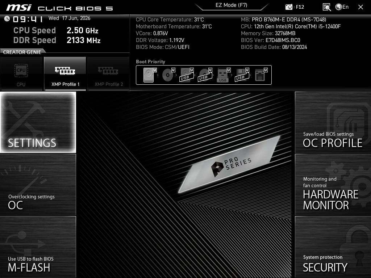Click the CLICK BIOS 5 title text
This screenshot has width=371, height=278.
75,9
